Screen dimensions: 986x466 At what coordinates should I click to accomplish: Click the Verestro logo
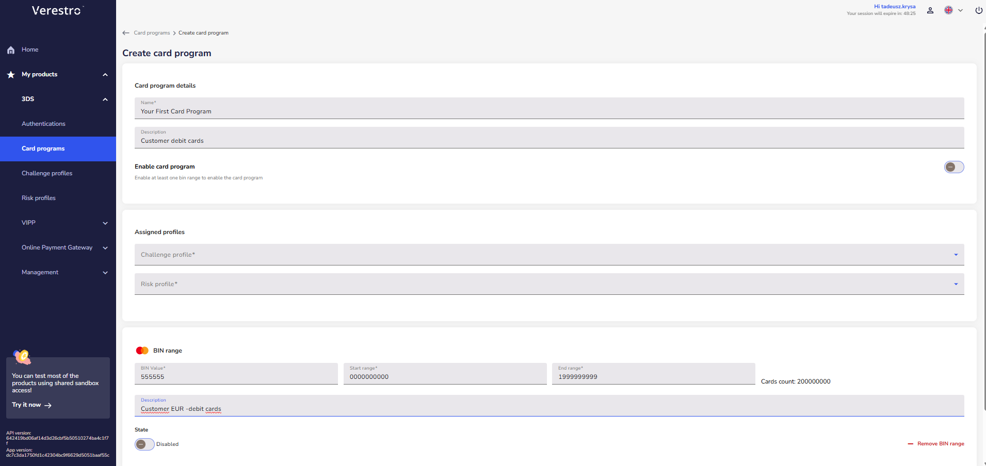click(58, 10)
